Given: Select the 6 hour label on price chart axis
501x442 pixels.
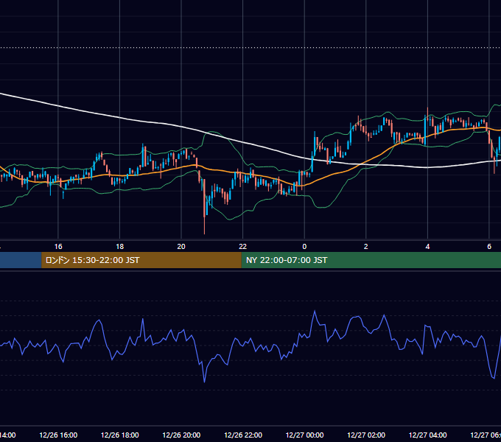Looking at the screenshot, I should [x=489, y=247].
